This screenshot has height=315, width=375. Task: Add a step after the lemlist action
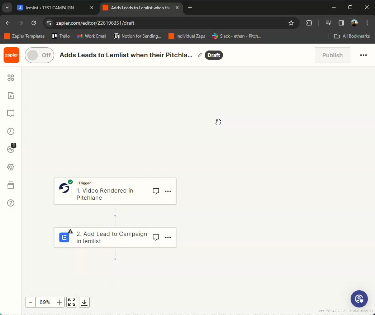[115, 259]
